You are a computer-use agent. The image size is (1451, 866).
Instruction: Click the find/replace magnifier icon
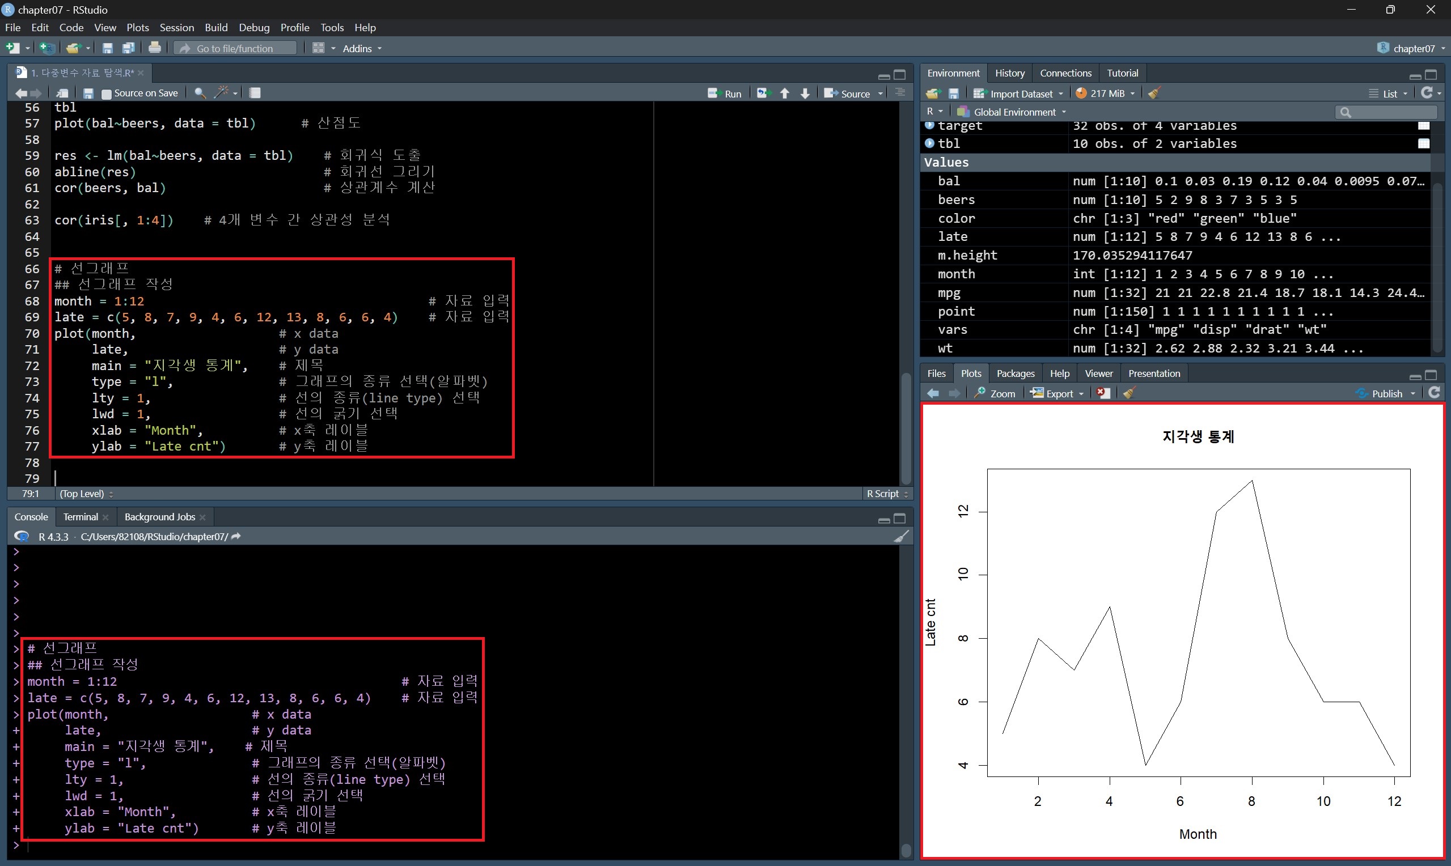pos(200,93)
